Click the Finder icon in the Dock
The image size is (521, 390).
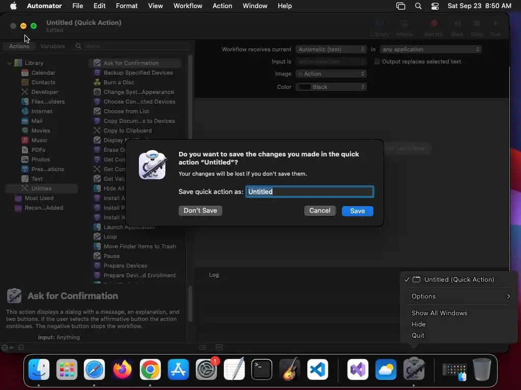tap(39, 369)
